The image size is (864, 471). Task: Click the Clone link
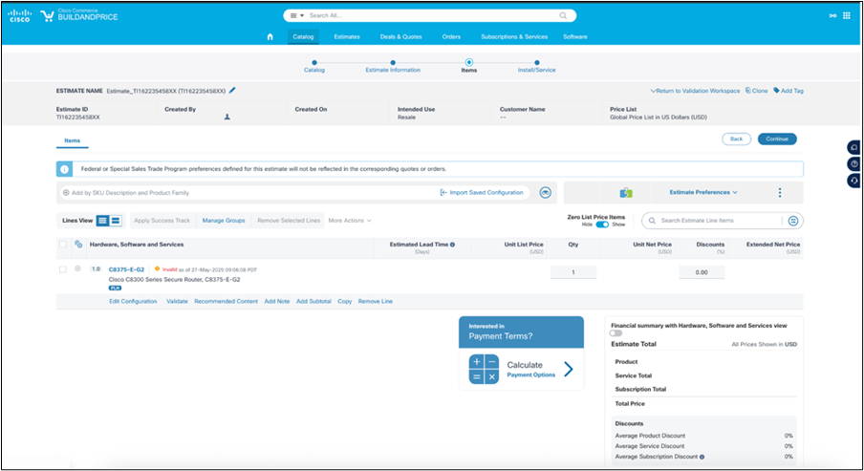[756, 91]
